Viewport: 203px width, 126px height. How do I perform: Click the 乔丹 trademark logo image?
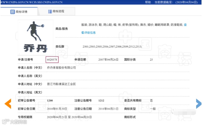[36, 37]
